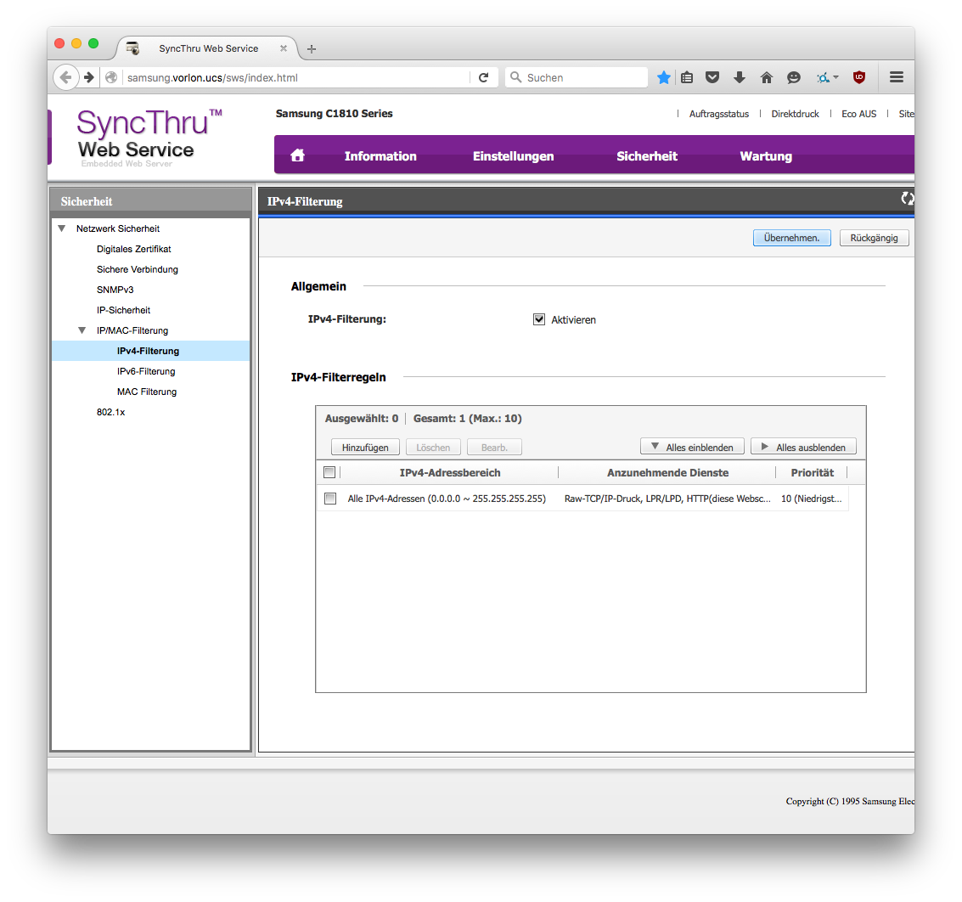Click the SyncThru home icon

[x=297, y=155]
